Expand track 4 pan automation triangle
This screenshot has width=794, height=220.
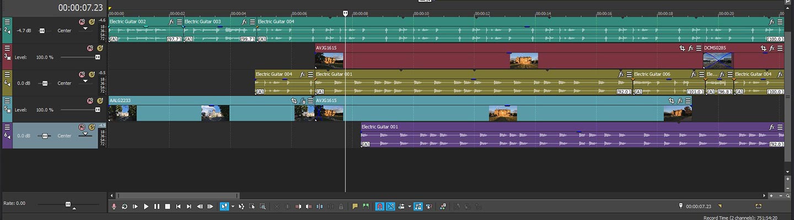[x=85, y=81]
